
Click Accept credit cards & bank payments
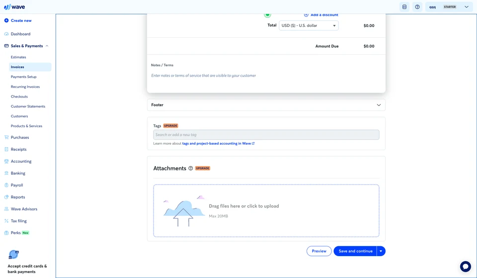tap(27, 269)
